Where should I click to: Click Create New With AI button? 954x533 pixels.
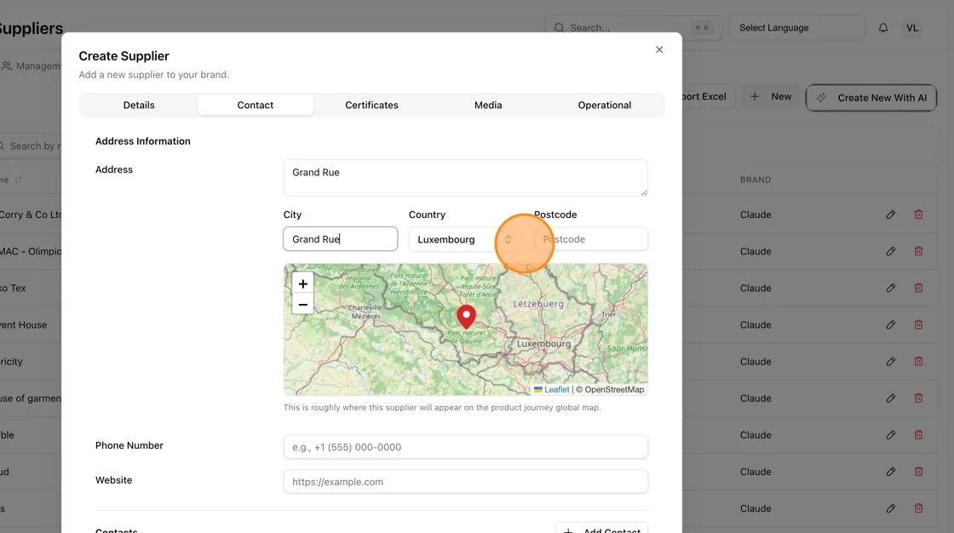pyautogui.click(x=871, y=98)
